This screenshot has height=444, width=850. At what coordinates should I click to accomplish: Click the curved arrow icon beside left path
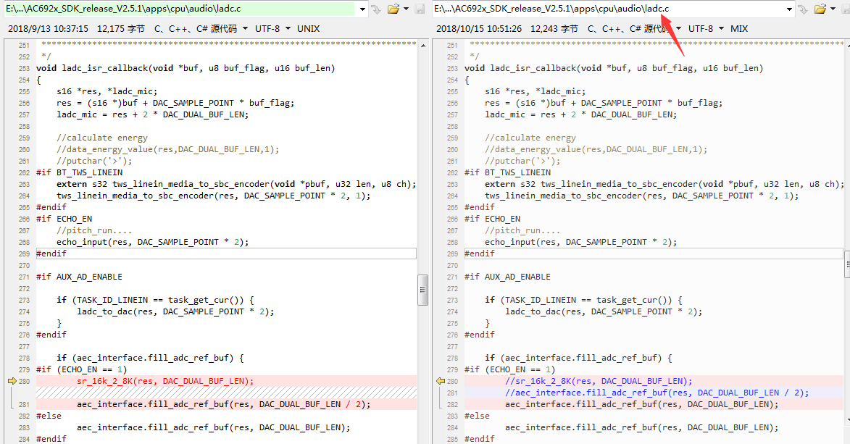376,9
